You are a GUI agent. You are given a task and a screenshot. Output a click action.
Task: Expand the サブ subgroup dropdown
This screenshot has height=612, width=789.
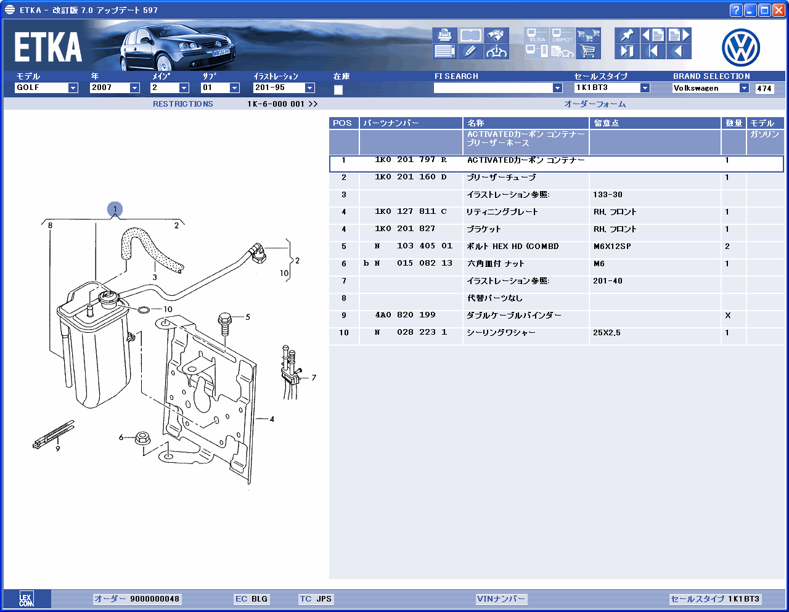234,88
